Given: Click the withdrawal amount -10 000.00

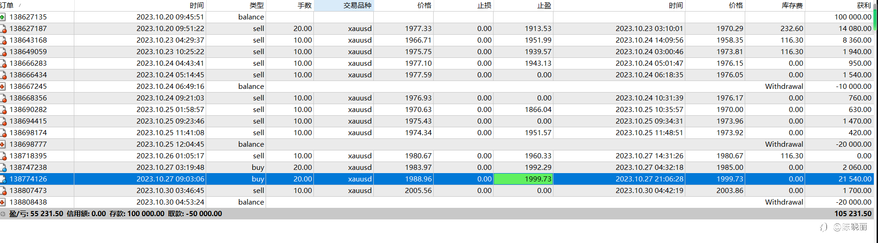Looking at the screenshot, I should pos(853,87).
